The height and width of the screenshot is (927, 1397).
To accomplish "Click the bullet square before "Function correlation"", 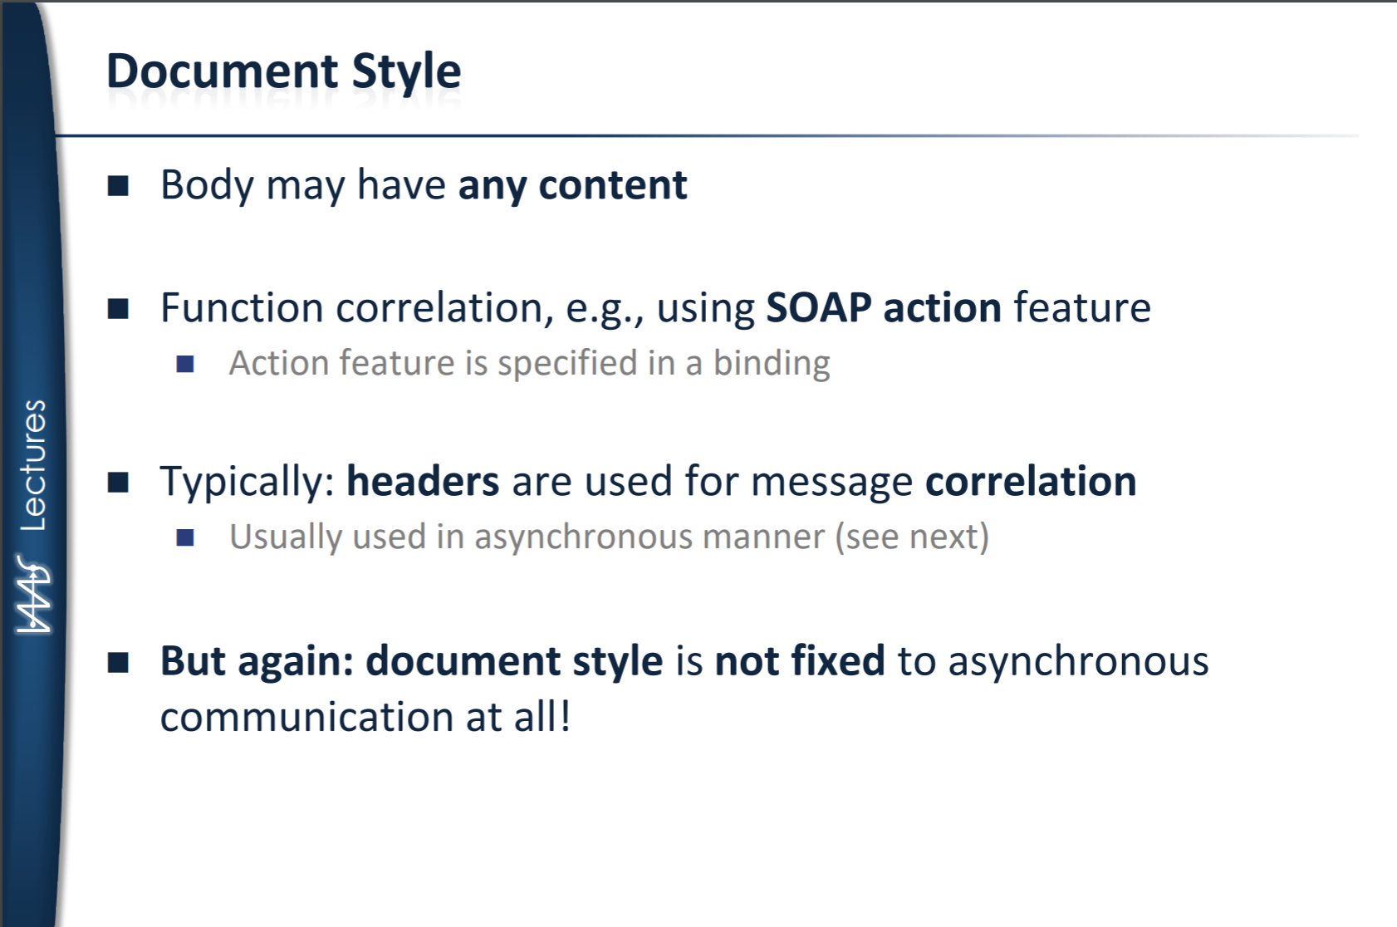I will tap(118, 309).
